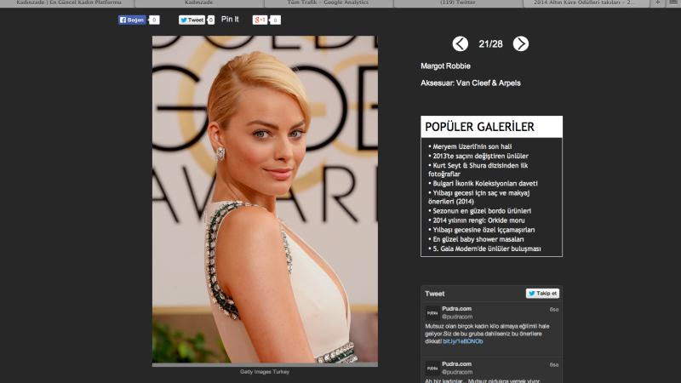Go to the previous gallery photo arrow
The width and height of the screenshot is (681, 383).
coord(461,44)
